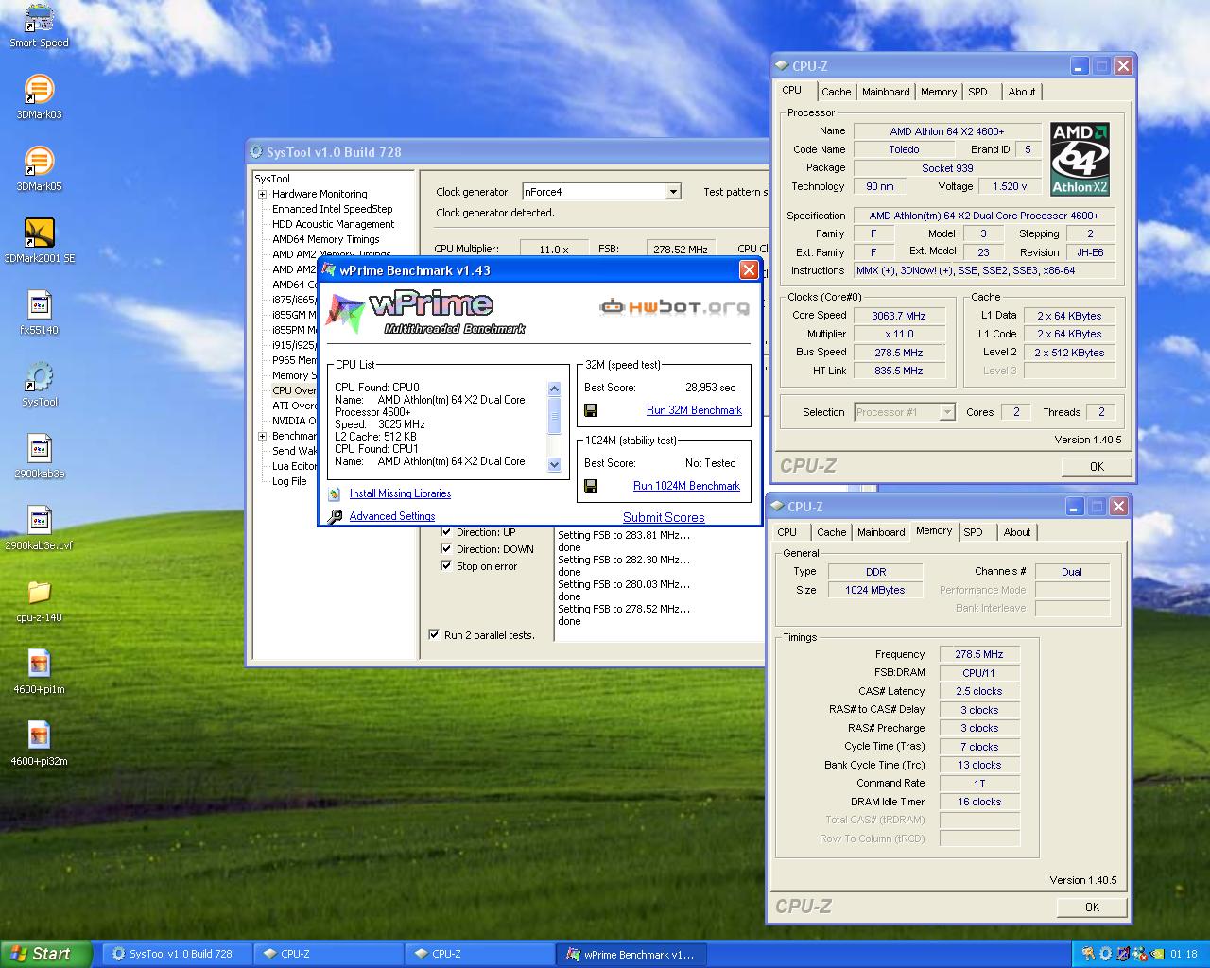Viewport: 1210px width, 968px height.
Task: Expand the Benchmark tree node in SysTool
Action: (x=263, y=436)
